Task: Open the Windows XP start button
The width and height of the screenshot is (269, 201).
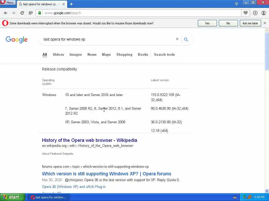Action: tap(12, 197)
